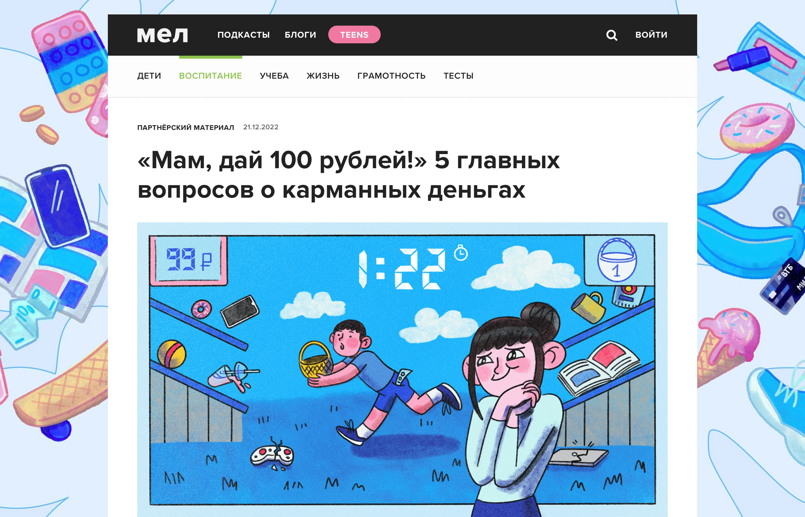Click the search magnifier icon
805x517 pixels.
coord(612,35)
